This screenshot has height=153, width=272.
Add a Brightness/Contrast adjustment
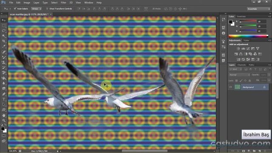[x=238, y=48]
